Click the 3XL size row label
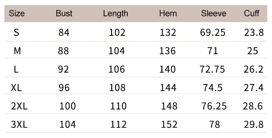The image size is (272, 138). point(19,124)
